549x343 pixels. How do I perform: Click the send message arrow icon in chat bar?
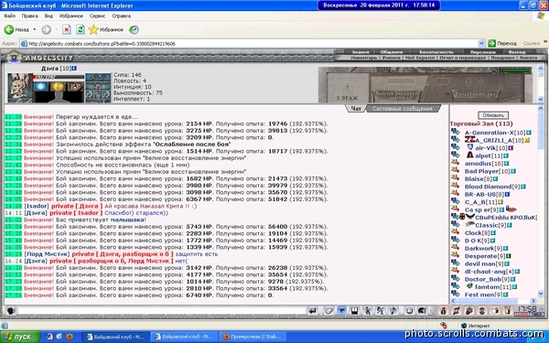click(312, 310)
